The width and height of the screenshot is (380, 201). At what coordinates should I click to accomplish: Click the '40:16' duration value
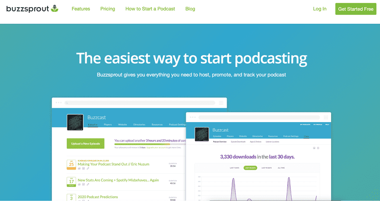click(x=173, y=183)
